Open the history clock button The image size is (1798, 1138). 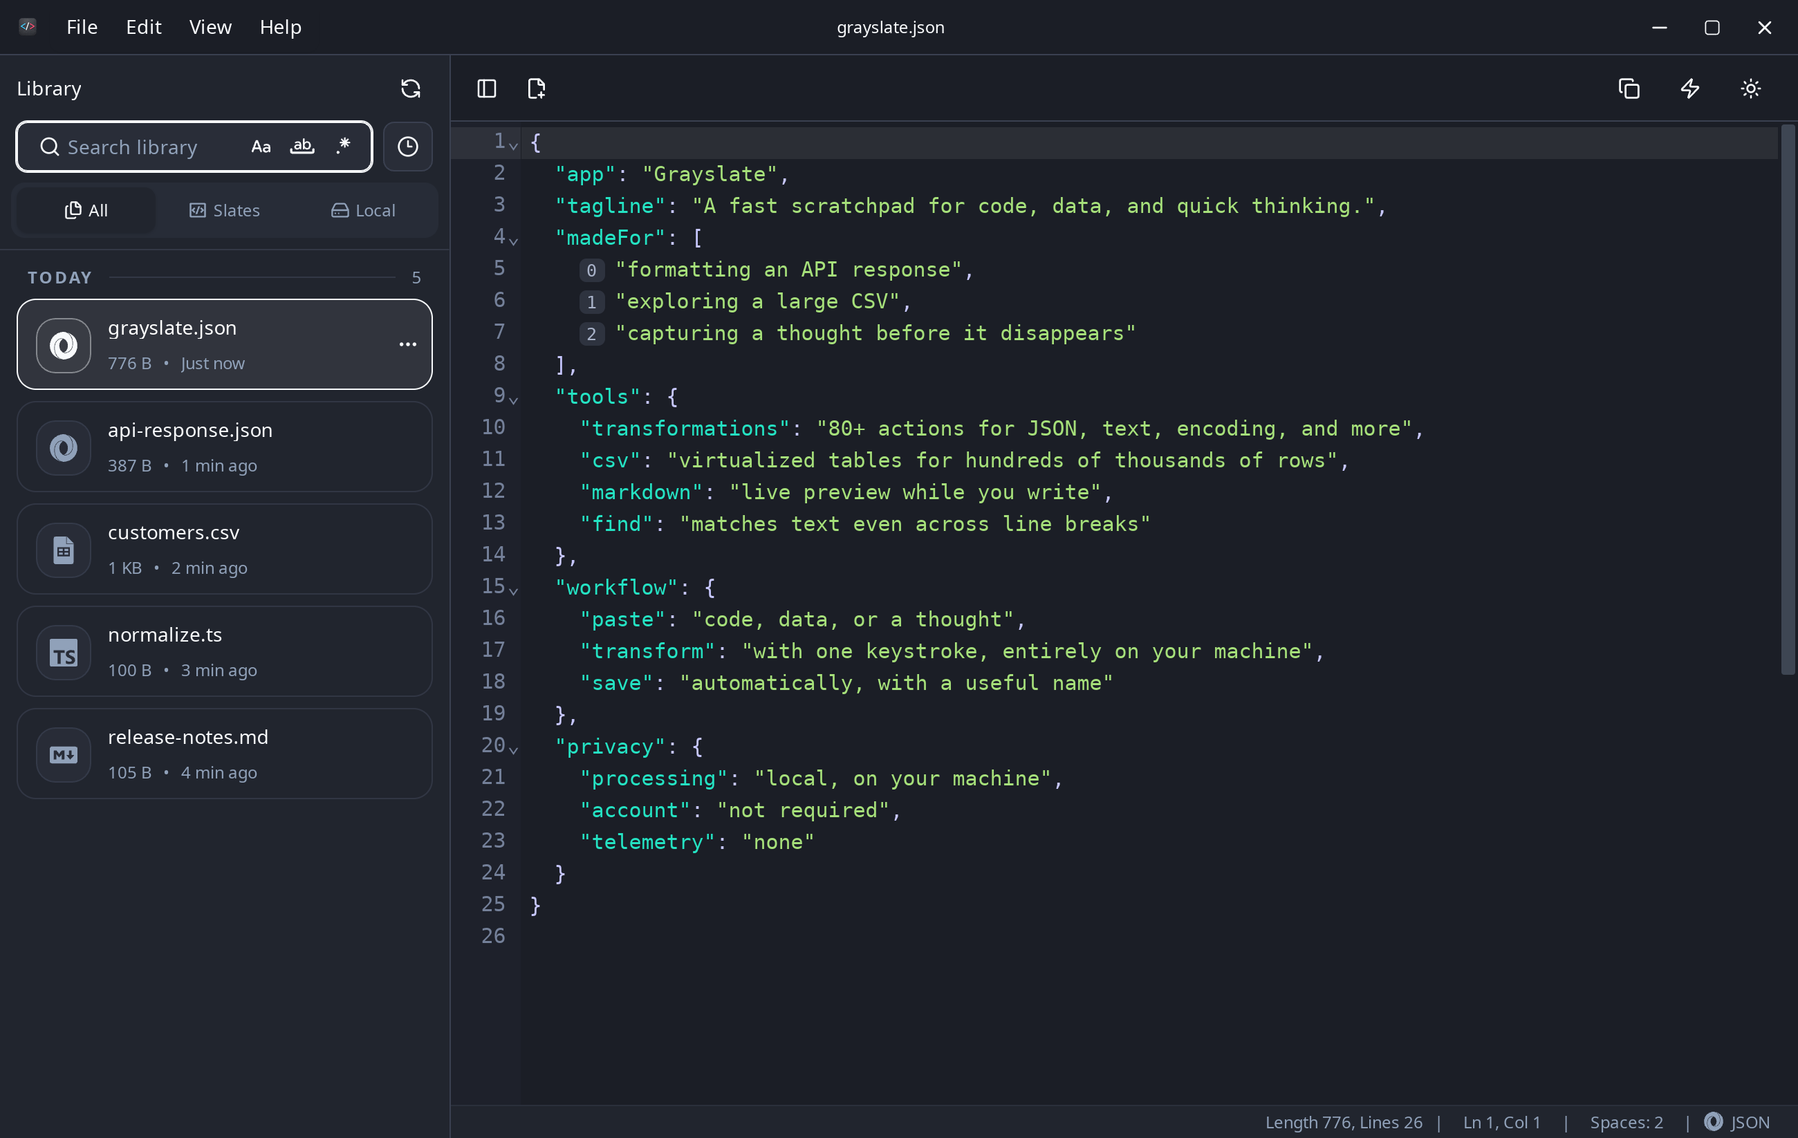408,147
